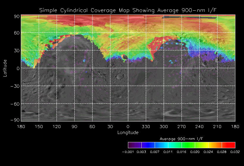The height and width of the screenshot is (166, 244).
Task: Click the orange segment of the color bar
Action: (x=215, y=145)
